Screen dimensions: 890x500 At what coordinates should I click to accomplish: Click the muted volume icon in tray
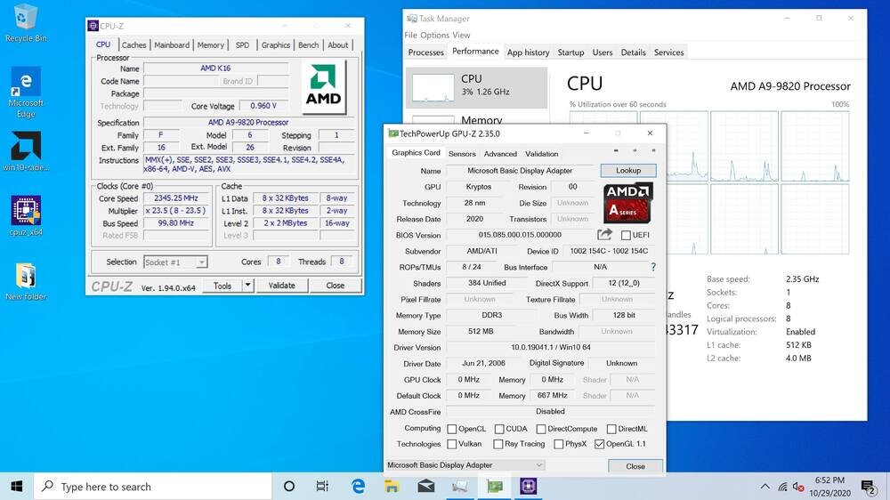click(x=798, y=487)
